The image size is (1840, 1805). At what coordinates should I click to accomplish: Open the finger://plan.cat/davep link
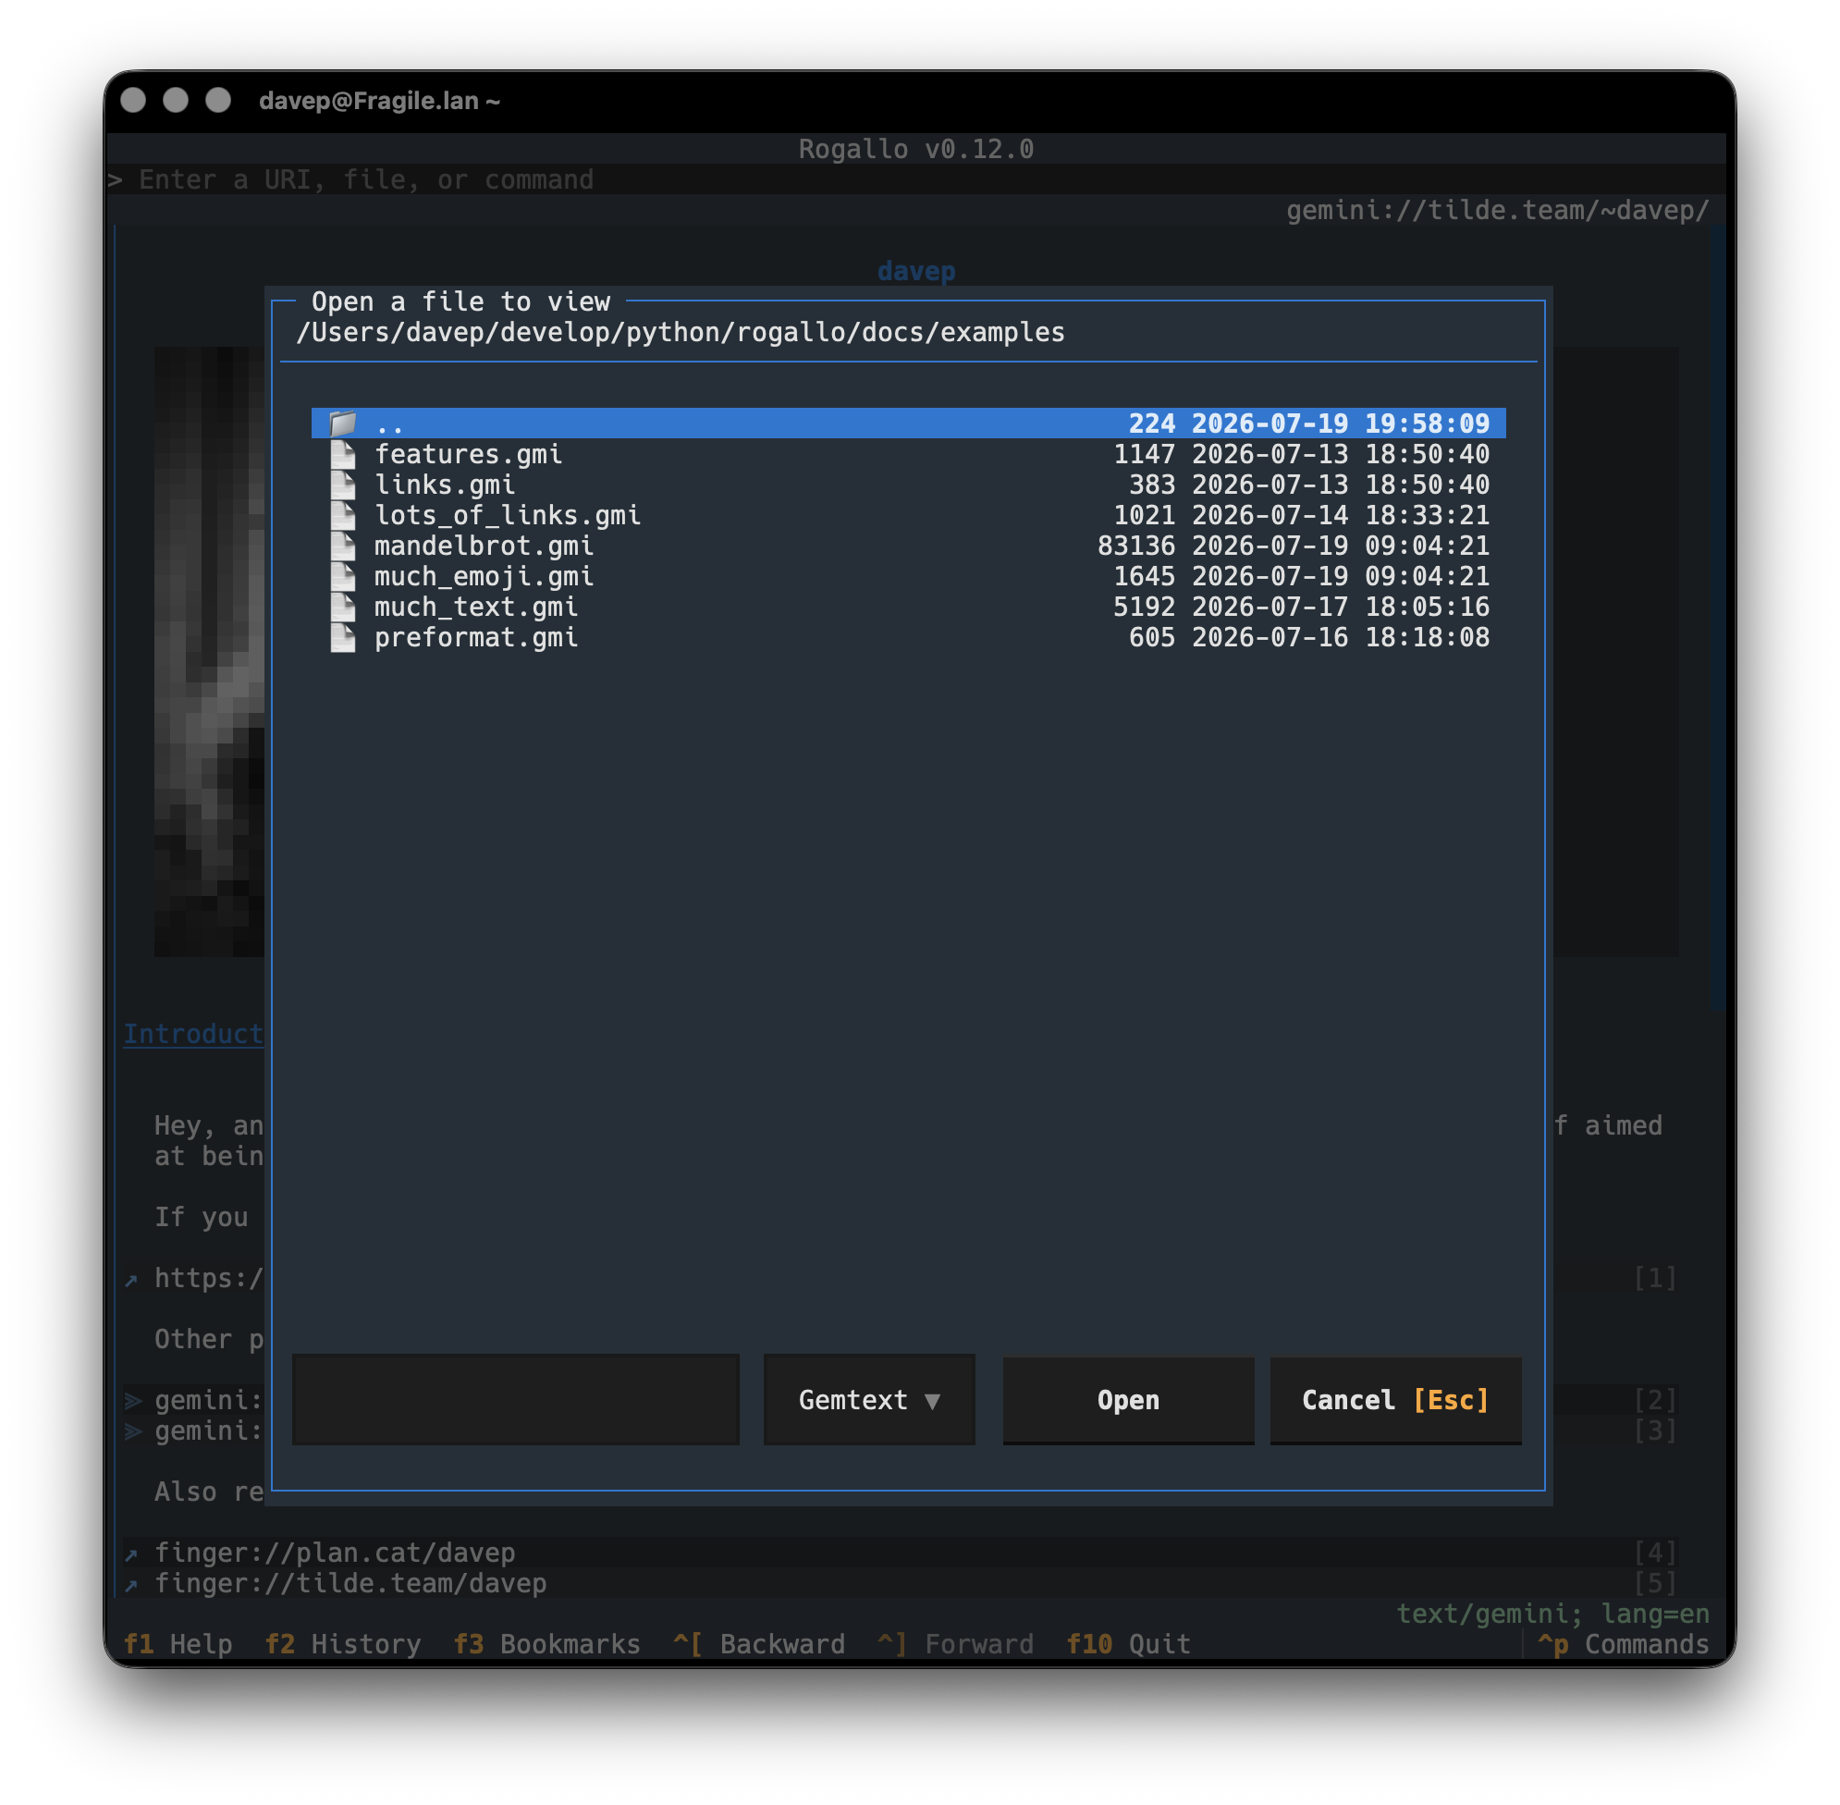pos(335,1553)
